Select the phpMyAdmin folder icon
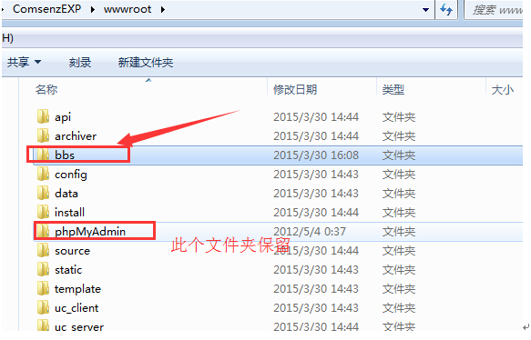The height and width of the screenshot is (340, 531). (x=43, y=231)
